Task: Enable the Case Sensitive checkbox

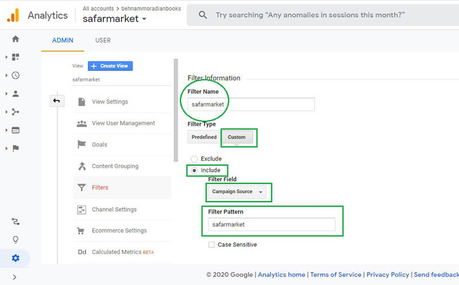Action: click(x=212, y=245)
